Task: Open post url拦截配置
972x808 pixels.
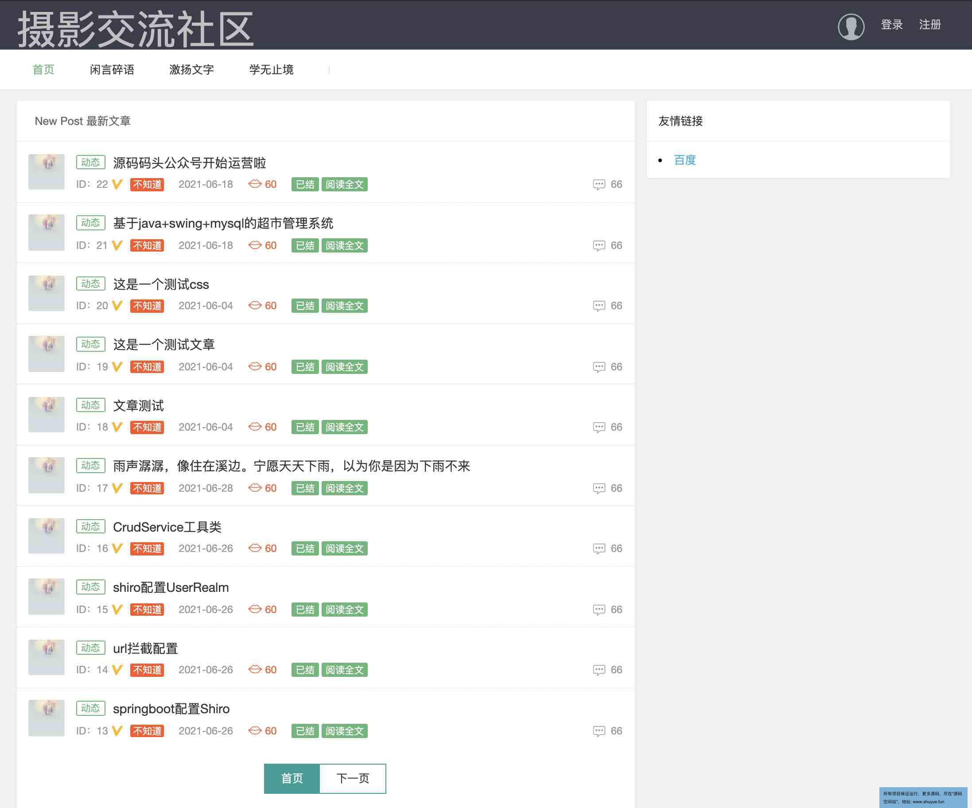Action: pyautogui.click(x=145, y=649)
